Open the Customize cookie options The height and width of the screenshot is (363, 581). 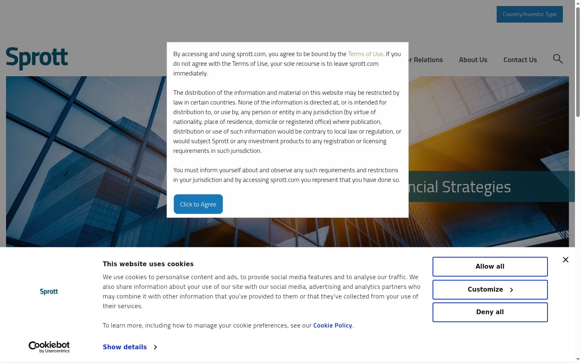coord(490,290)
